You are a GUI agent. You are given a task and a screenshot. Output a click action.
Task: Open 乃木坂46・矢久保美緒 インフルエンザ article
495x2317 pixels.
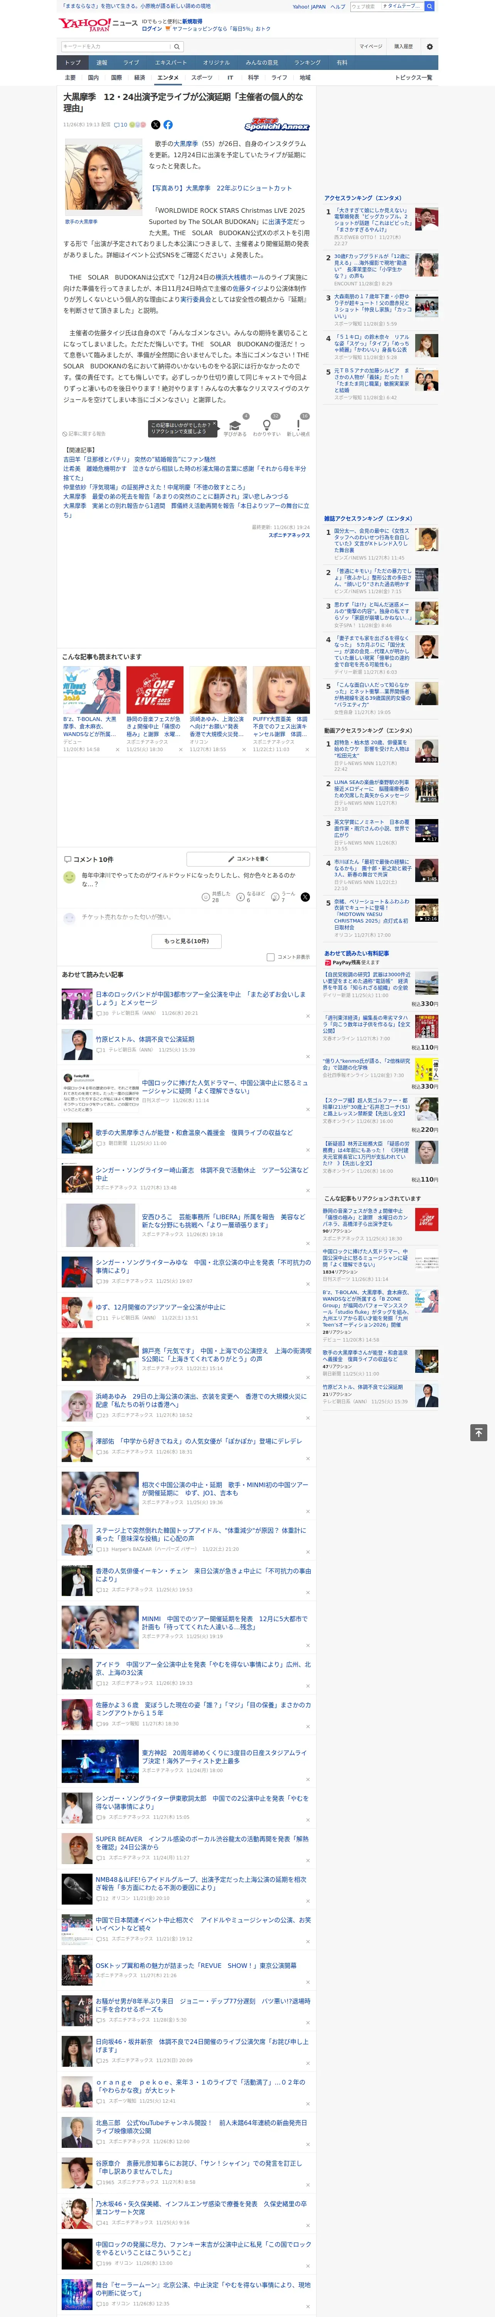click(201, 2207)
